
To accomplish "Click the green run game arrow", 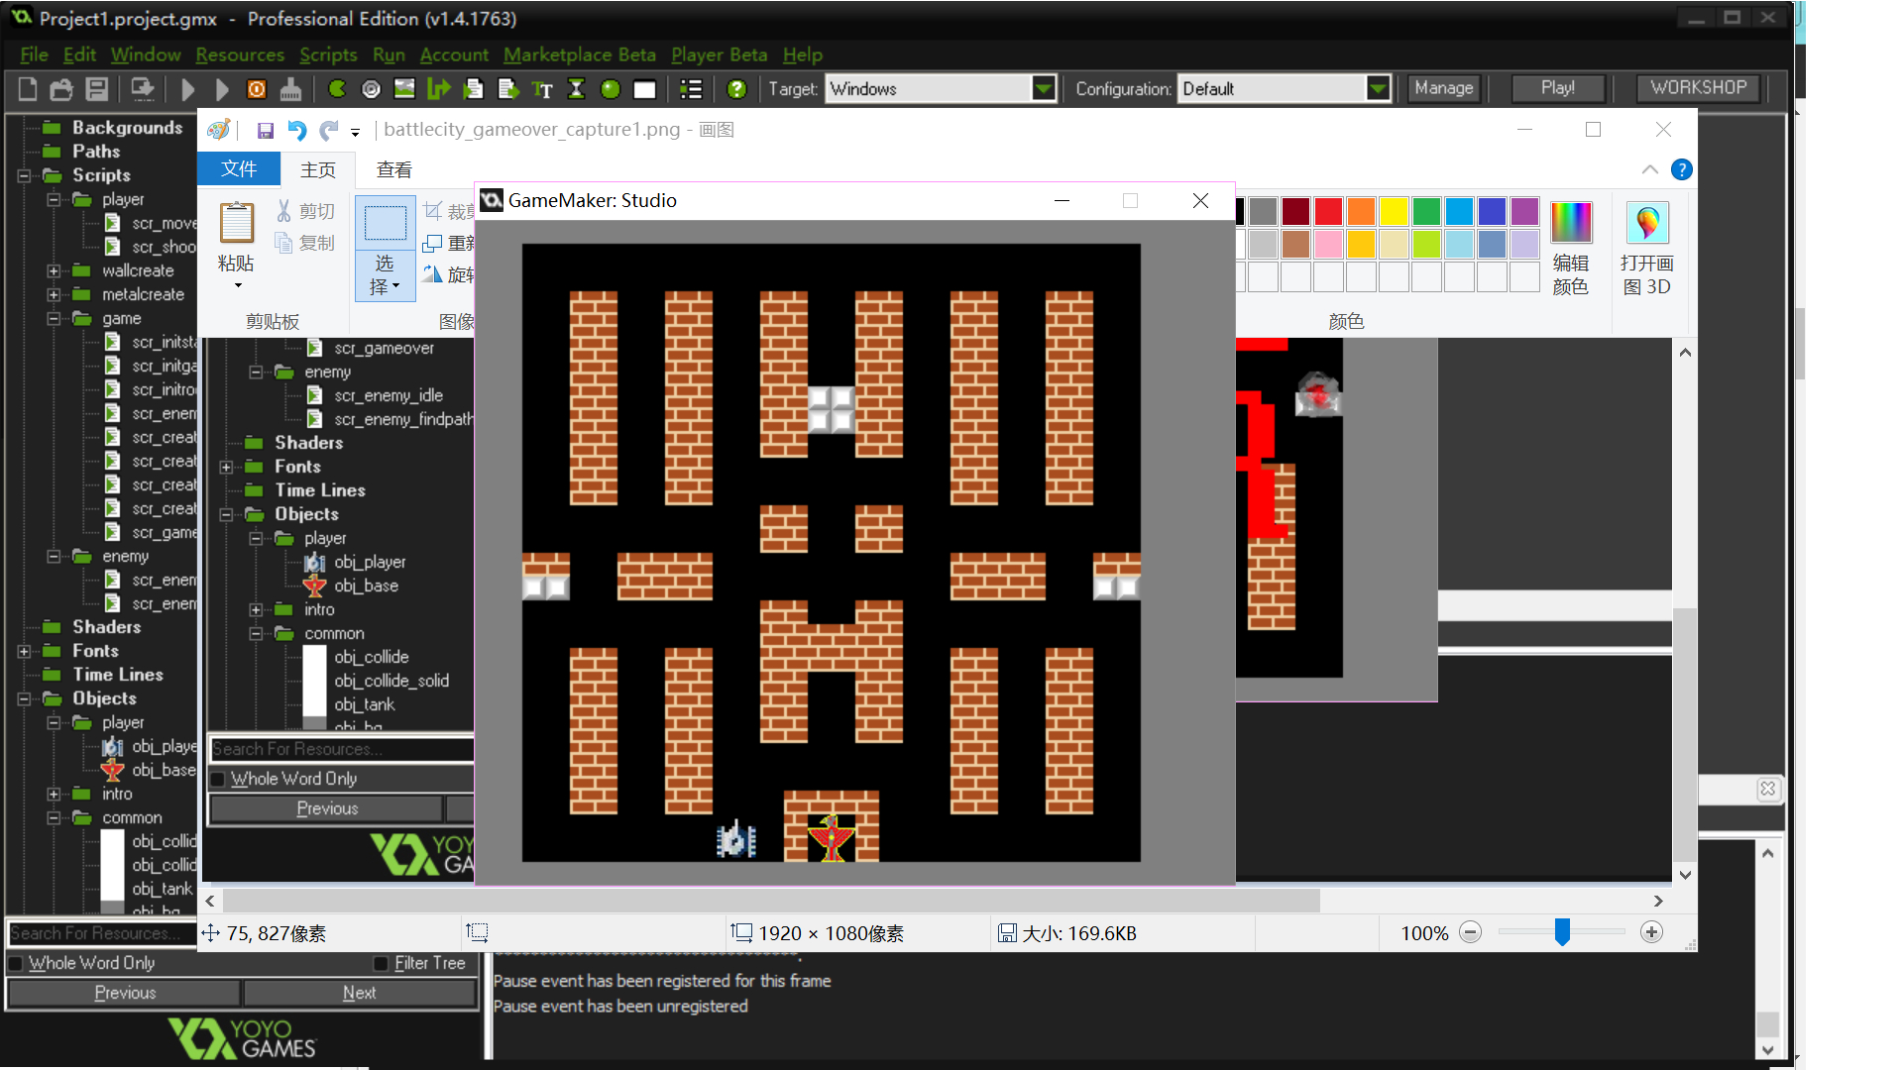I will click(x=187, y=89).
